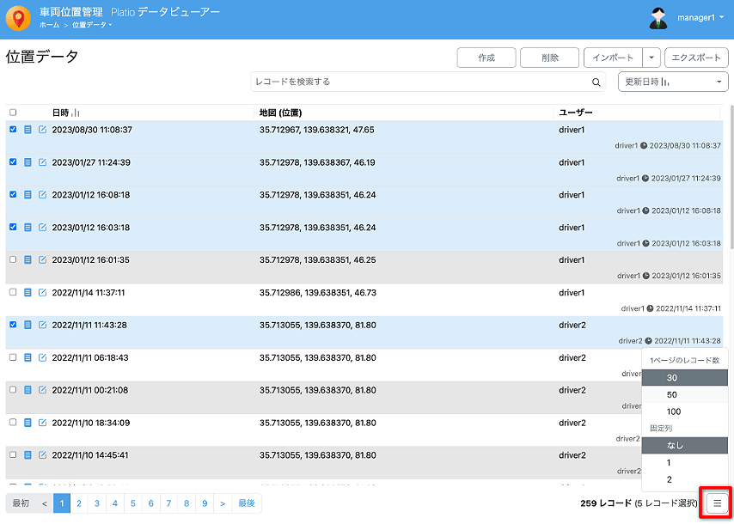Viewport: 734px width, 524px height.
Task: Click edit pencil icon for 2023/01/27 11:24:39 record
Action: pos(42,162)
